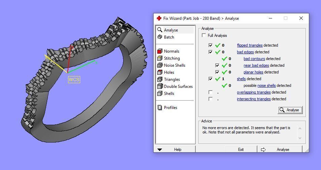Click the Holes cube icon
This screenshot has width=321, height=170.
coord(160,72)
